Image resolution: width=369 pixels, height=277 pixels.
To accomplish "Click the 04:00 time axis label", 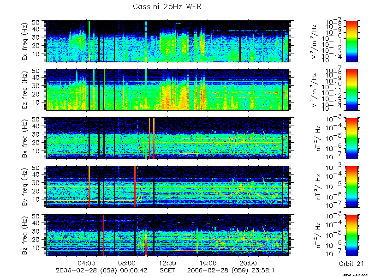I will point(87,263).
